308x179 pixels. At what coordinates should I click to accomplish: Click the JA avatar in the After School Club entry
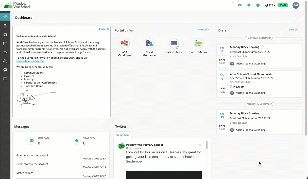[x=232, y=93]
